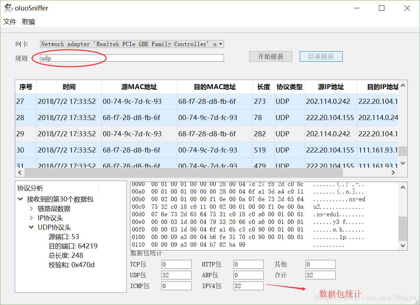
Task: Click source IP 202.114.0.242 in row 29
Action: (x=328, y=134)
